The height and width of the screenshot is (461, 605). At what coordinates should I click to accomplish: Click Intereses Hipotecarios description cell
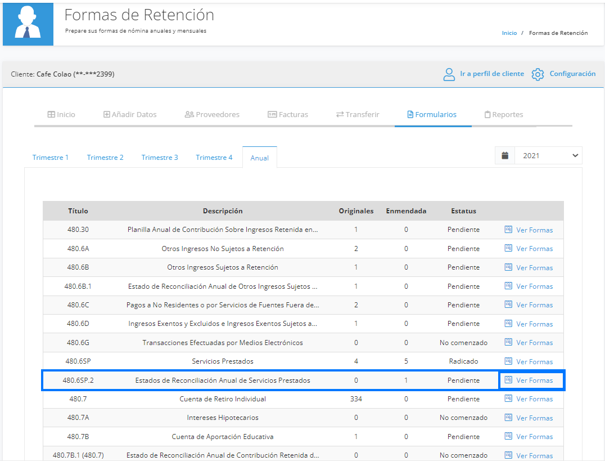pyautogui.click(x=223, y=418)
